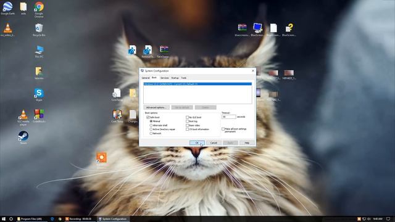Click the network icon in the system tray
395x222 pixels.
[364, 219]
